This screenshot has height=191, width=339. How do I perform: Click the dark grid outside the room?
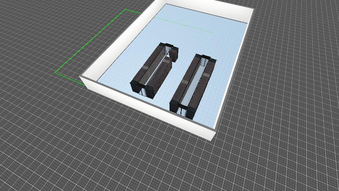point(64,140)
